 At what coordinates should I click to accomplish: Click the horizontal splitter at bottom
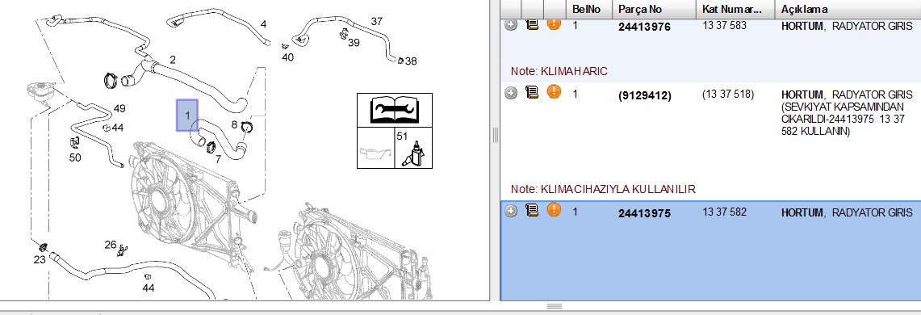(x=554, y=306)
